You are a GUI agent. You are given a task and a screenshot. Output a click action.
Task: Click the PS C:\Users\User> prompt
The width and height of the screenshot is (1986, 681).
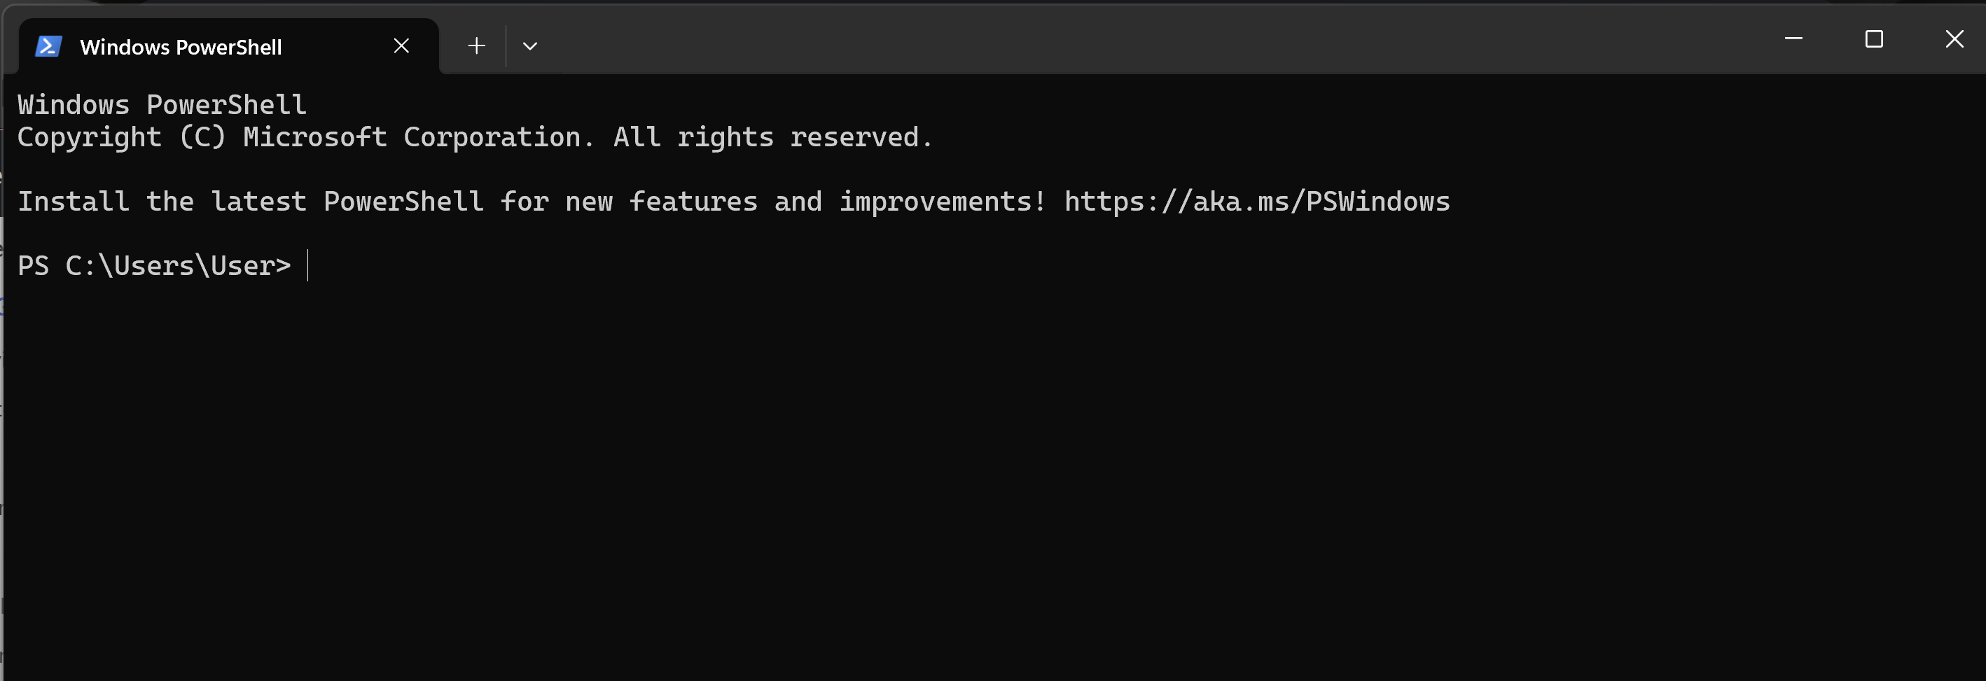coord(154,266)
